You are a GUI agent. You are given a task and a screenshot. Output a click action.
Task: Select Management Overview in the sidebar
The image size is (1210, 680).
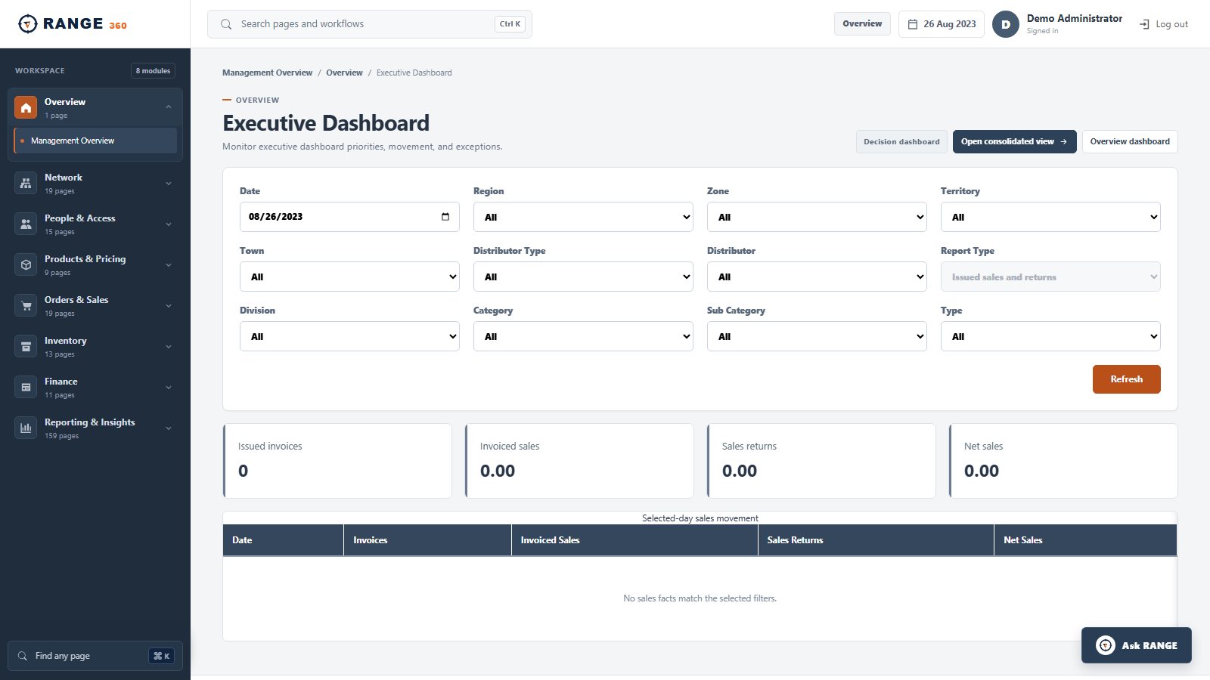(x=95, y=141)
